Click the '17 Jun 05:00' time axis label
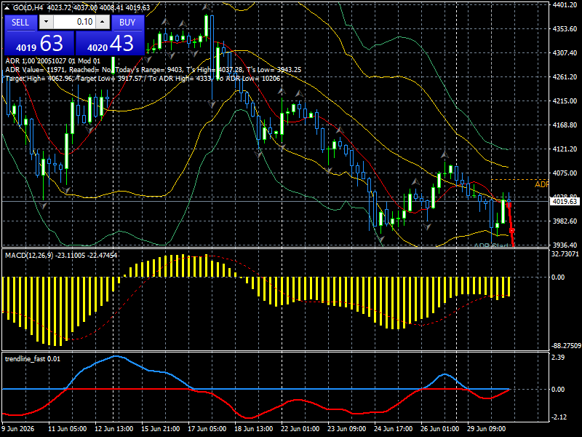 tap(207, 429)
